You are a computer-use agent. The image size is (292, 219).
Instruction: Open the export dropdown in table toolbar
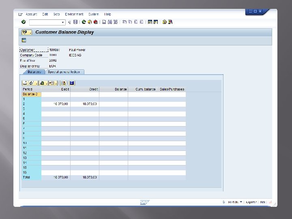pos(44,83)
